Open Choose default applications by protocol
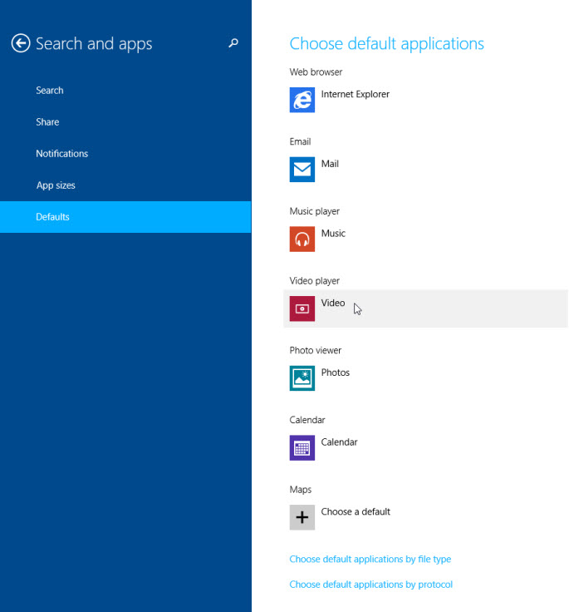Screen dimensions: 569x612 coord(370,585)
